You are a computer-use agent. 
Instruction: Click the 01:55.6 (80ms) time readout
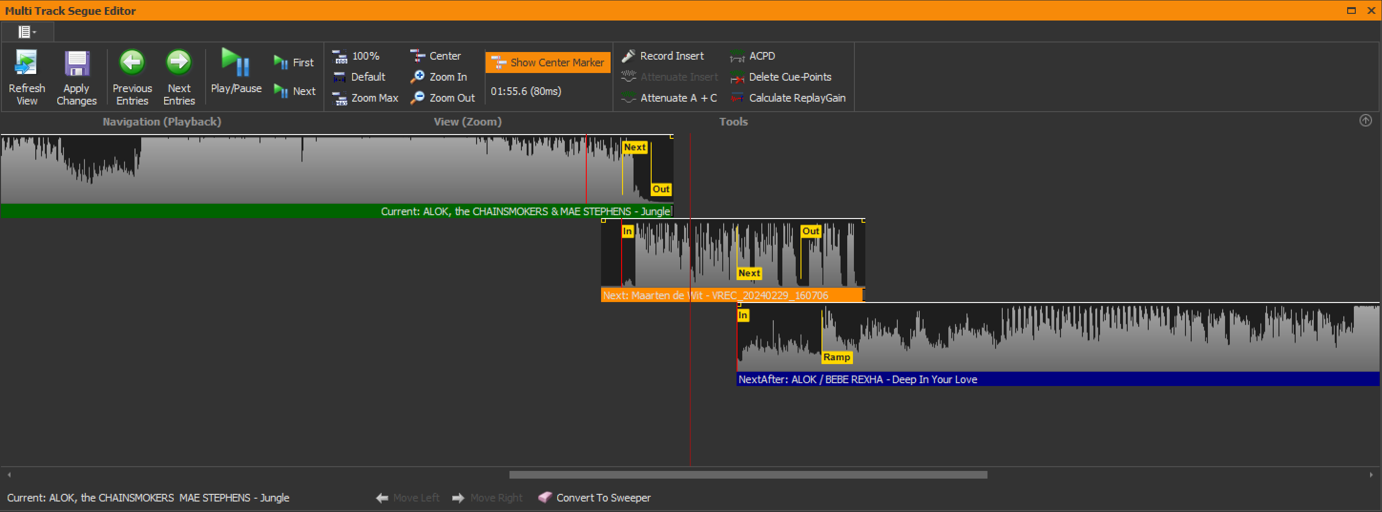pos(526,91)
